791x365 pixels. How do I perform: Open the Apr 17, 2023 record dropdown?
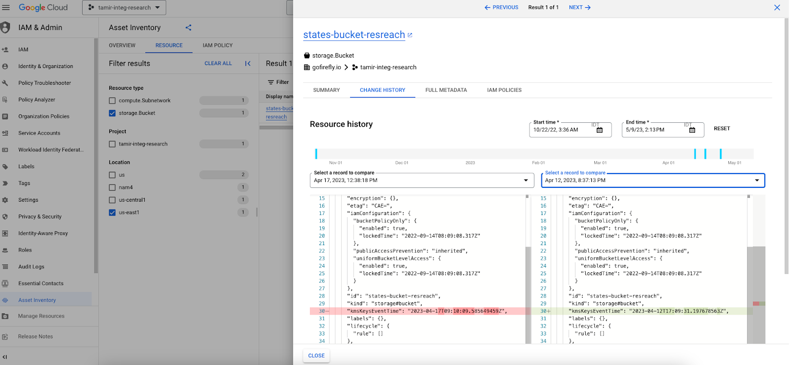pos(422,181)
